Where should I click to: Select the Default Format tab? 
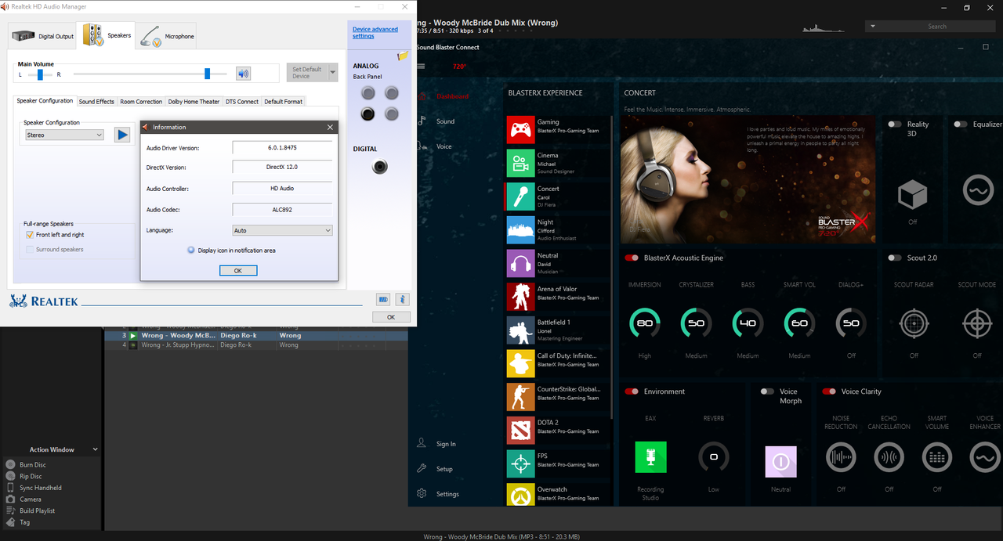coord(283,102)
